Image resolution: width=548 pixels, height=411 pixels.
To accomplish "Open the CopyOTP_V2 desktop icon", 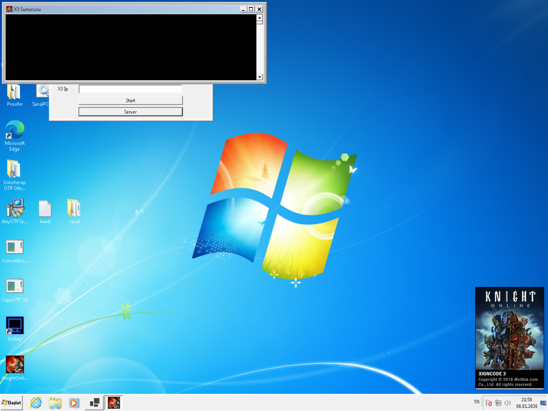I will point(15,290).
